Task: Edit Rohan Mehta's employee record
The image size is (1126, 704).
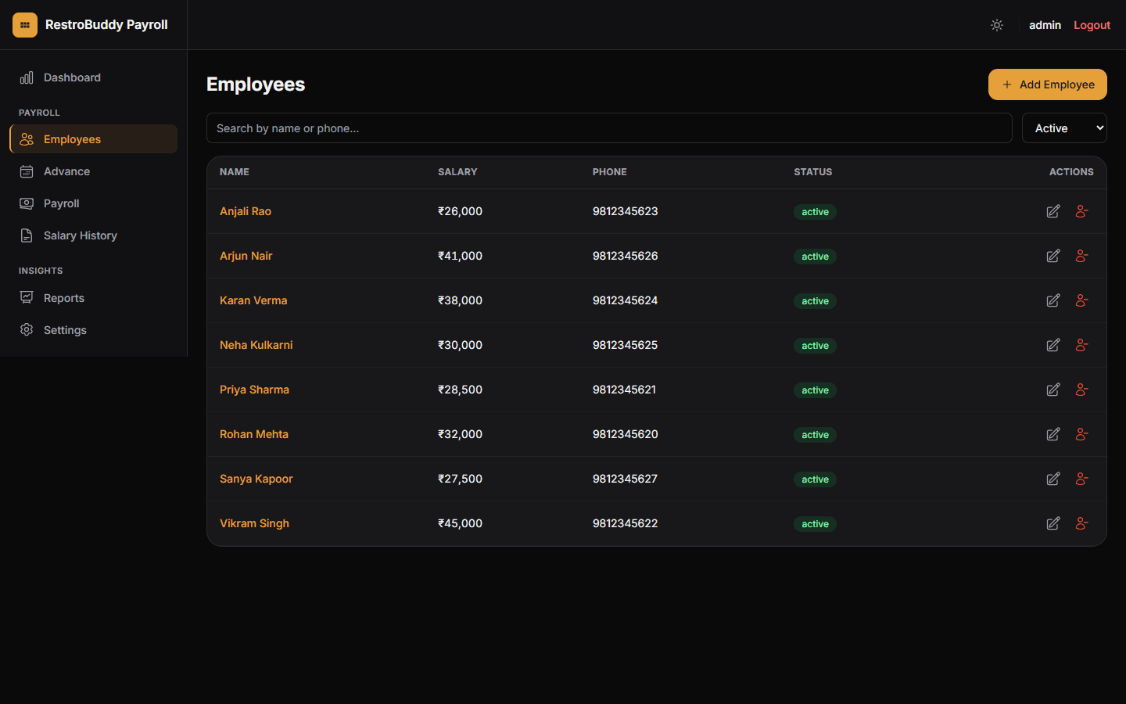Action: 1053,434
